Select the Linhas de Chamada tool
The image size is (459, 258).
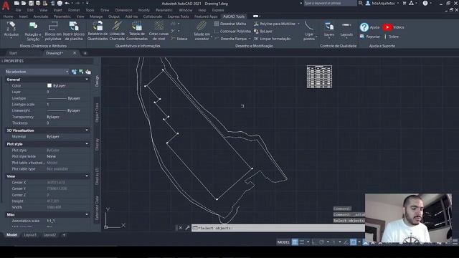coord(117,31)
